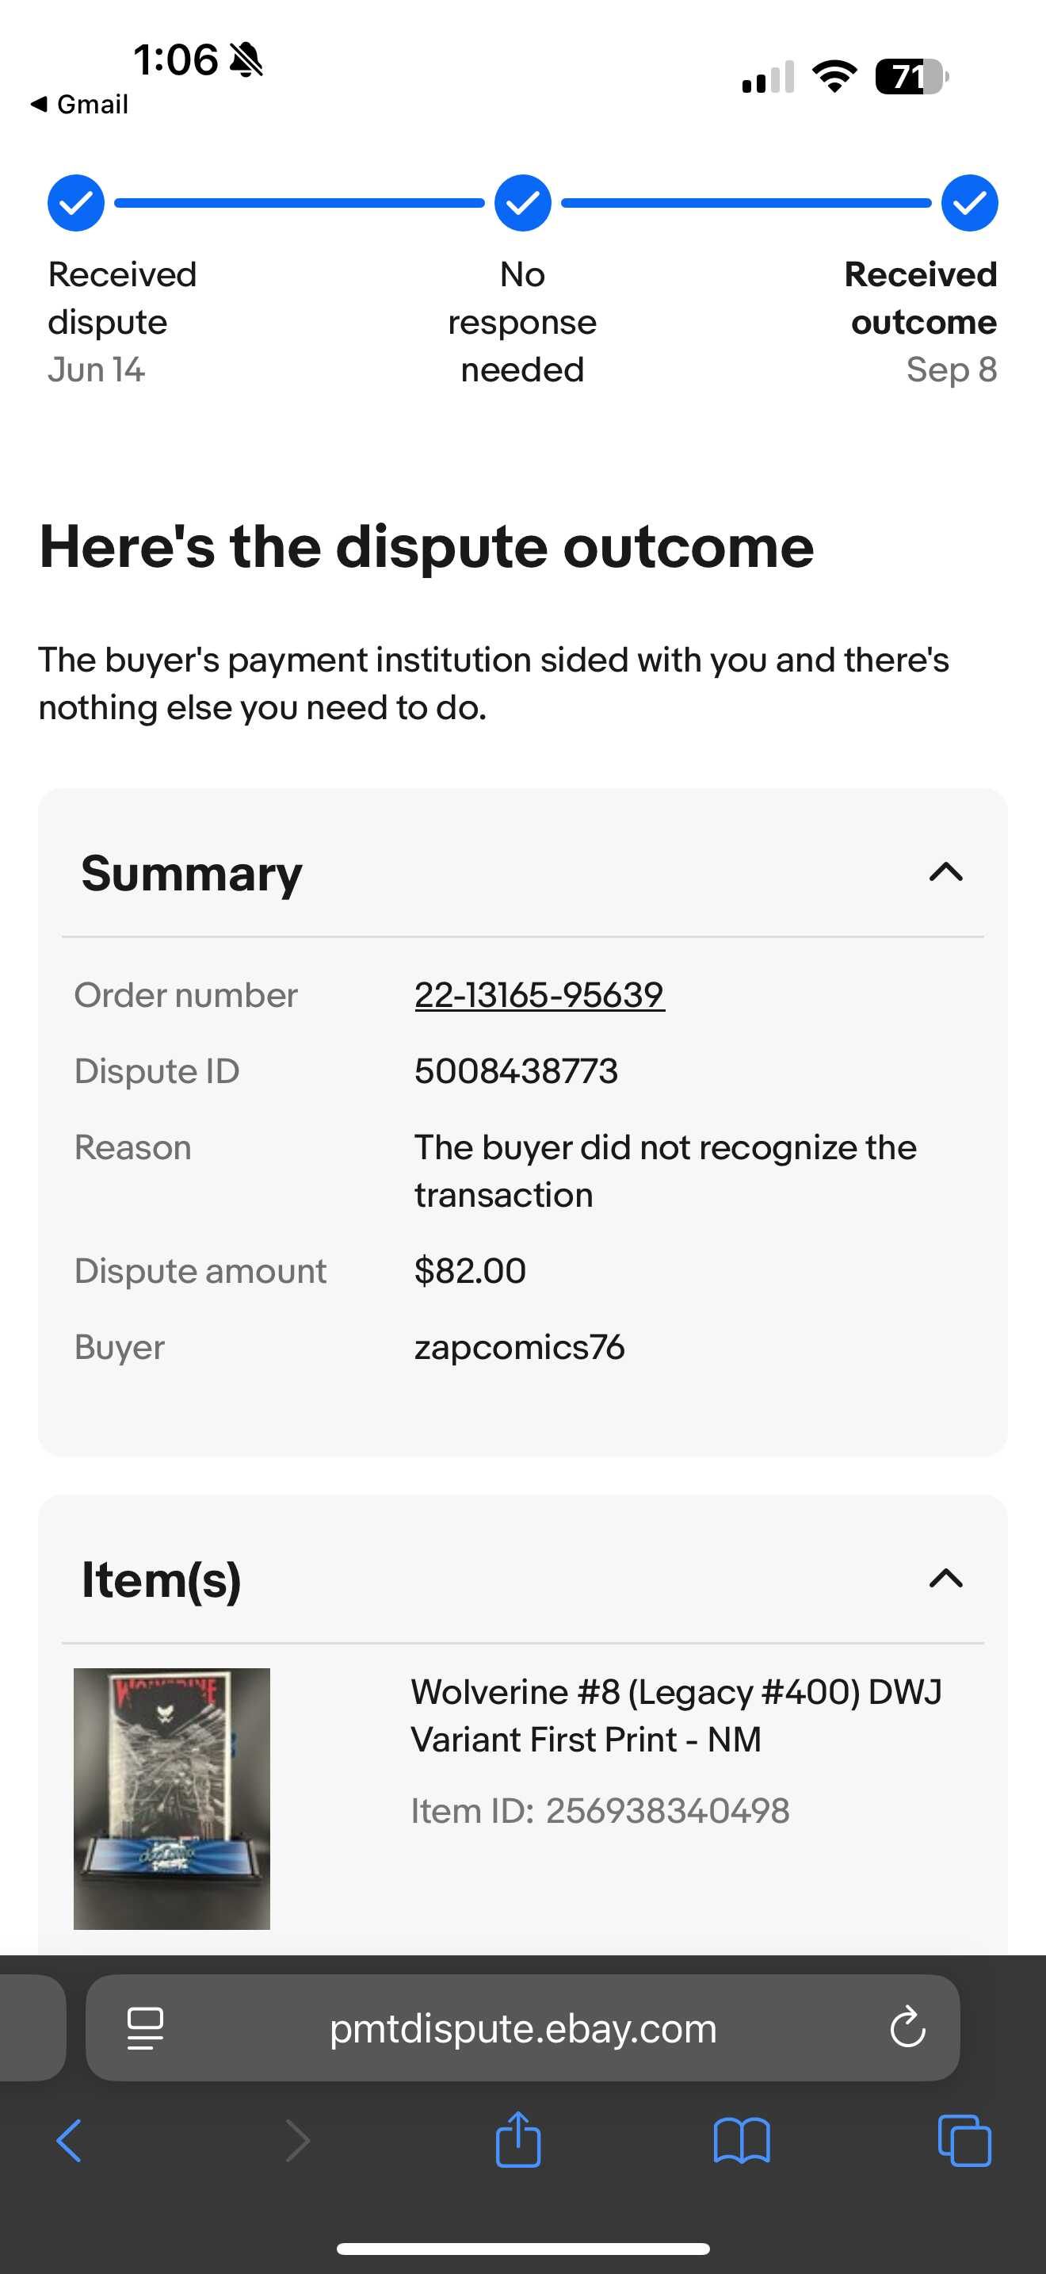Collapse the Summary section
The width and height of the screenshot is (1046, 2274).
[945, 872]
